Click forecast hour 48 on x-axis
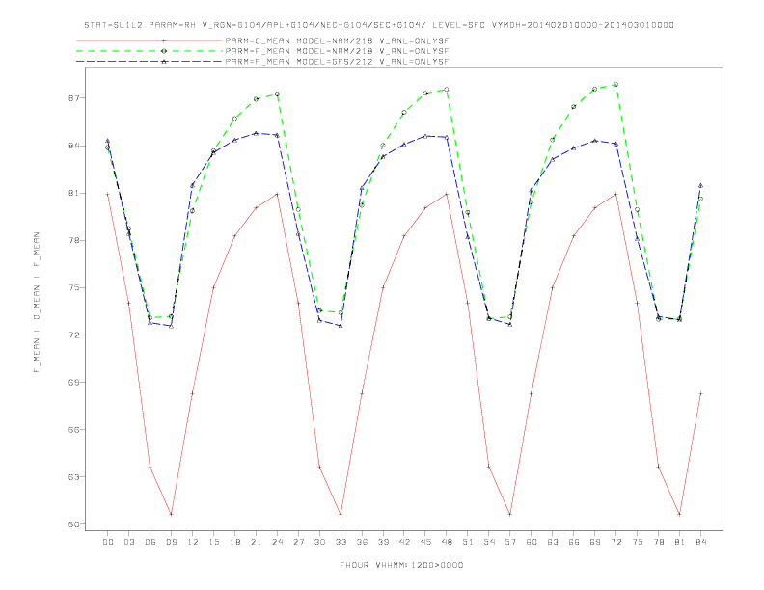This screenshot has height=590, width=764. tap(447, 542)
